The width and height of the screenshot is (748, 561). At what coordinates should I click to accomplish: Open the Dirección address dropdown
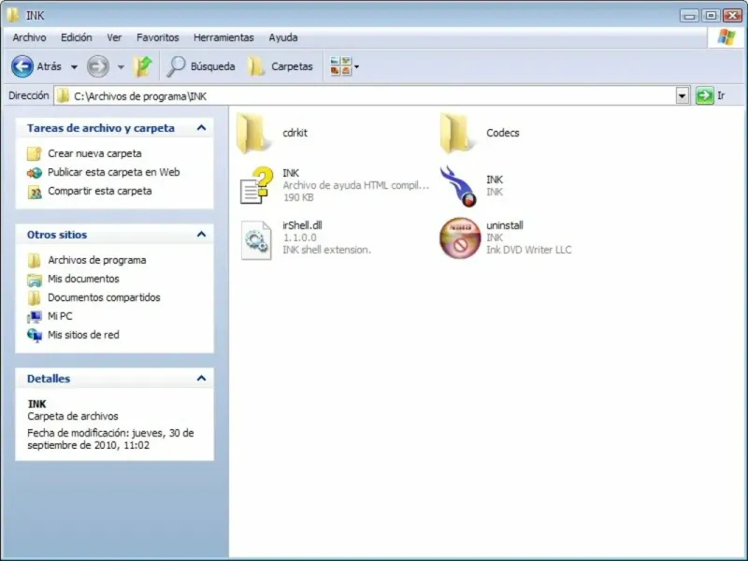click(x=683, y=96)
